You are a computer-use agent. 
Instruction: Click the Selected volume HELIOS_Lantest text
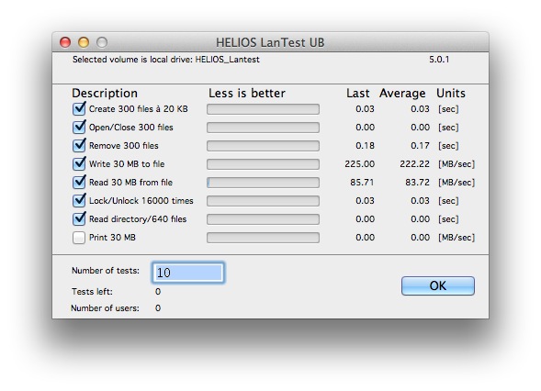pyautogui.click(x=166, y=60)
